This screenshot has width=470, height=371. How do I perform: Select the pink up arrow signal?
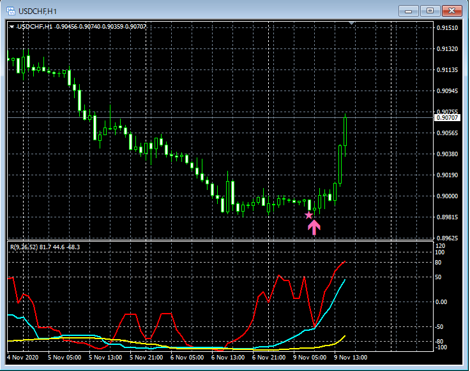click(314, 228)
